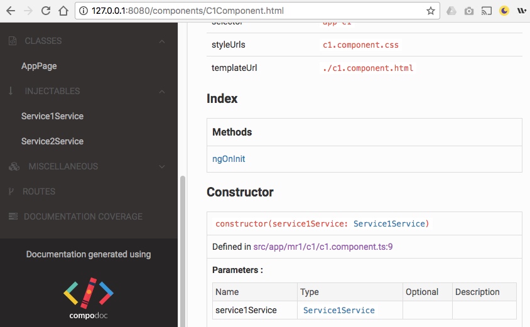Click the Methods heading
The width and height of the screenshot is (530, 327).
(x=232, y=132)
